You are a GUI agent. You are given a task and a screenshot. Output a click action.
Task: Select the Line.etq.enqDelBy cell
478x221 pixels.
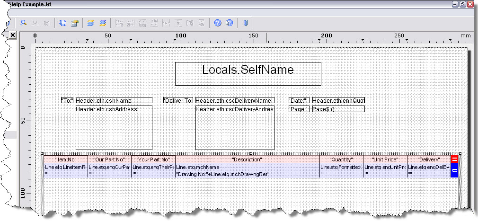(429, 167)
